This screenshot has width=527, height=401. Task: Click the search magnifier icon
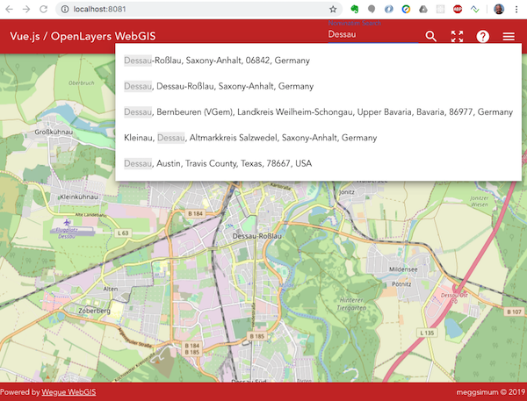pos(431,36)
